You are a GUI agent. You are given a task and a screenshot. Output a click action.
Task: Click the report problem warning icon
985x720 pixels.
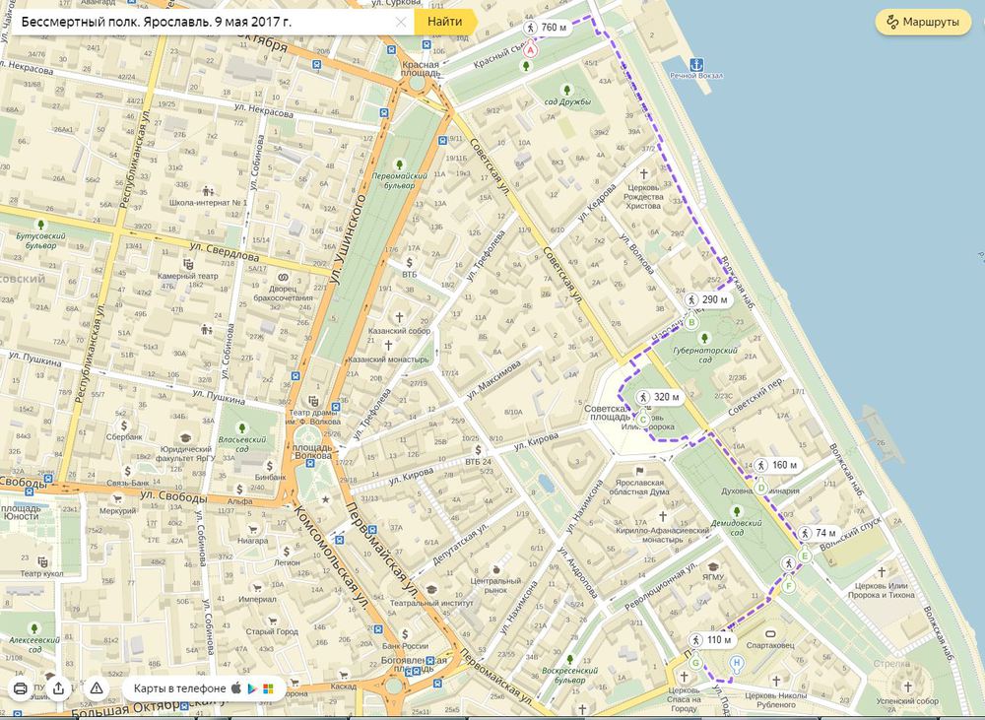pyautogui.click(x=97, y=688)
